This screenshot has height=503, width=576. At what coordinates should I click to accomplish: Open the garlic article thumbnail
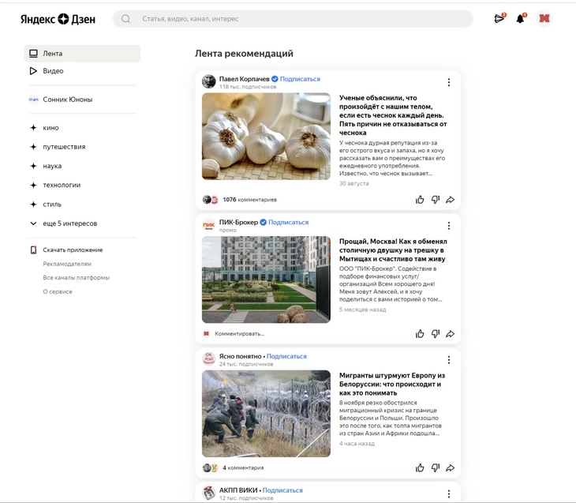[x=266, y=137]
